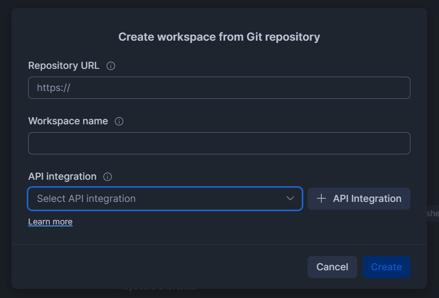Image resolution: width=439 pixels, height=298 pixels.
Task: Click the chevron icon in the integration selector
Action: click(x=290, y=198)
